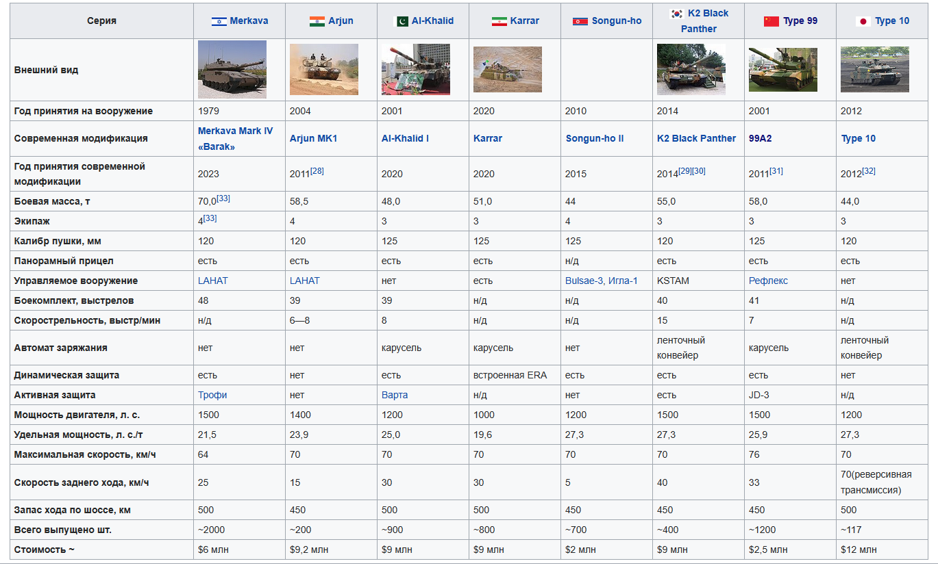Click the Japan flag icon beside Type 10

point(863,21)
